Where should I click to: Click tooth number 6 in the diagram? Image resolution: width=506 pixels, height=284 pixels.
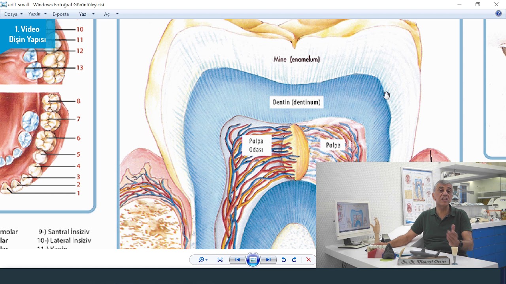point(78,138)
